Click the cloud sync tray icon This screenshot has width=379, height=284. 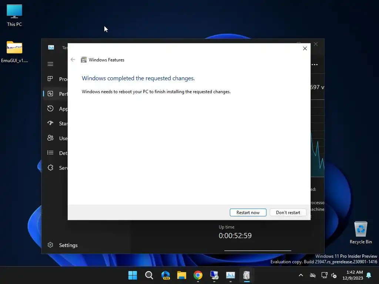point(313,275)
